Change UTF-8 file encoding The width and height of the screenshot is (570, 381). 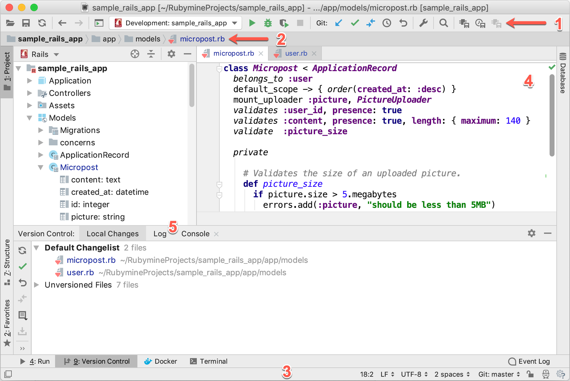coord(414,374)
